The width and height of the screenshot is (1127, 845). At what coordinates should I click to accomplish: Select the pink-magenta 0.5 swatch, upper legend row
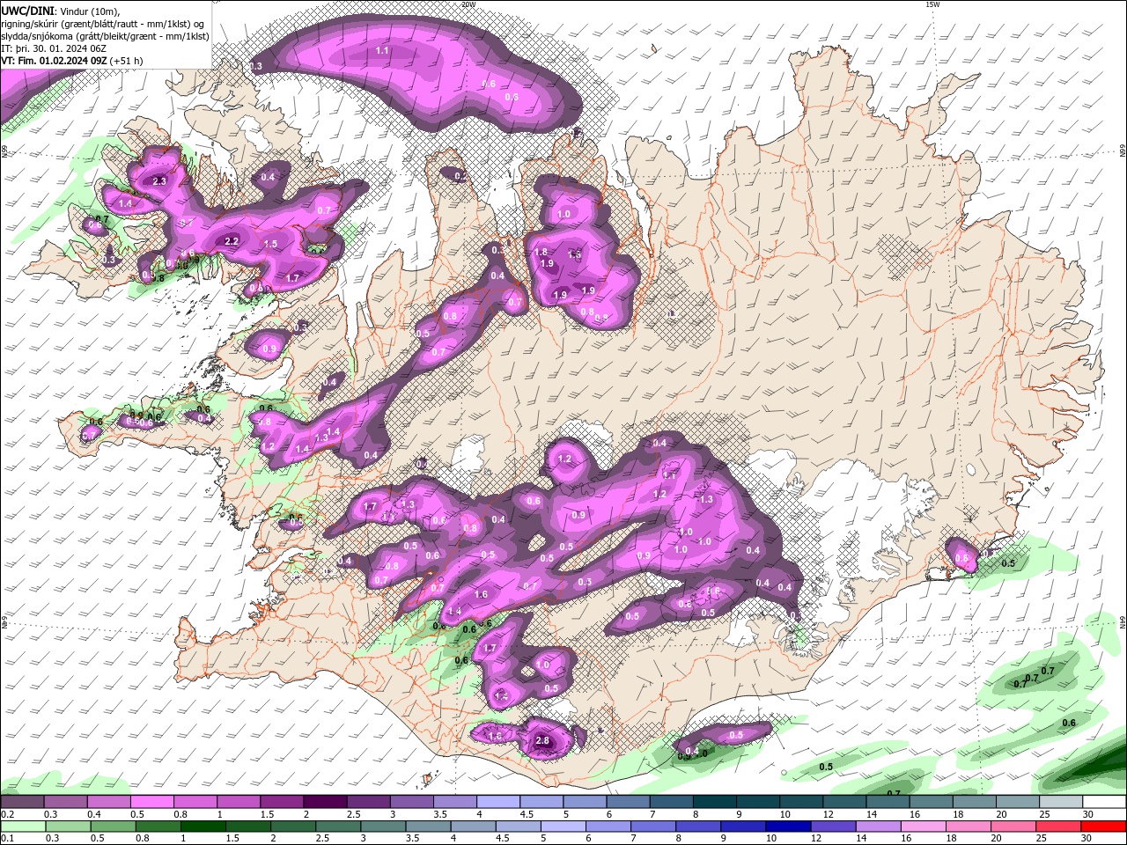point(151,802)
